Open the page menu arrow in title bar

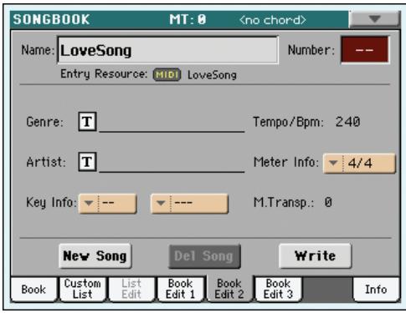[374, 19]
